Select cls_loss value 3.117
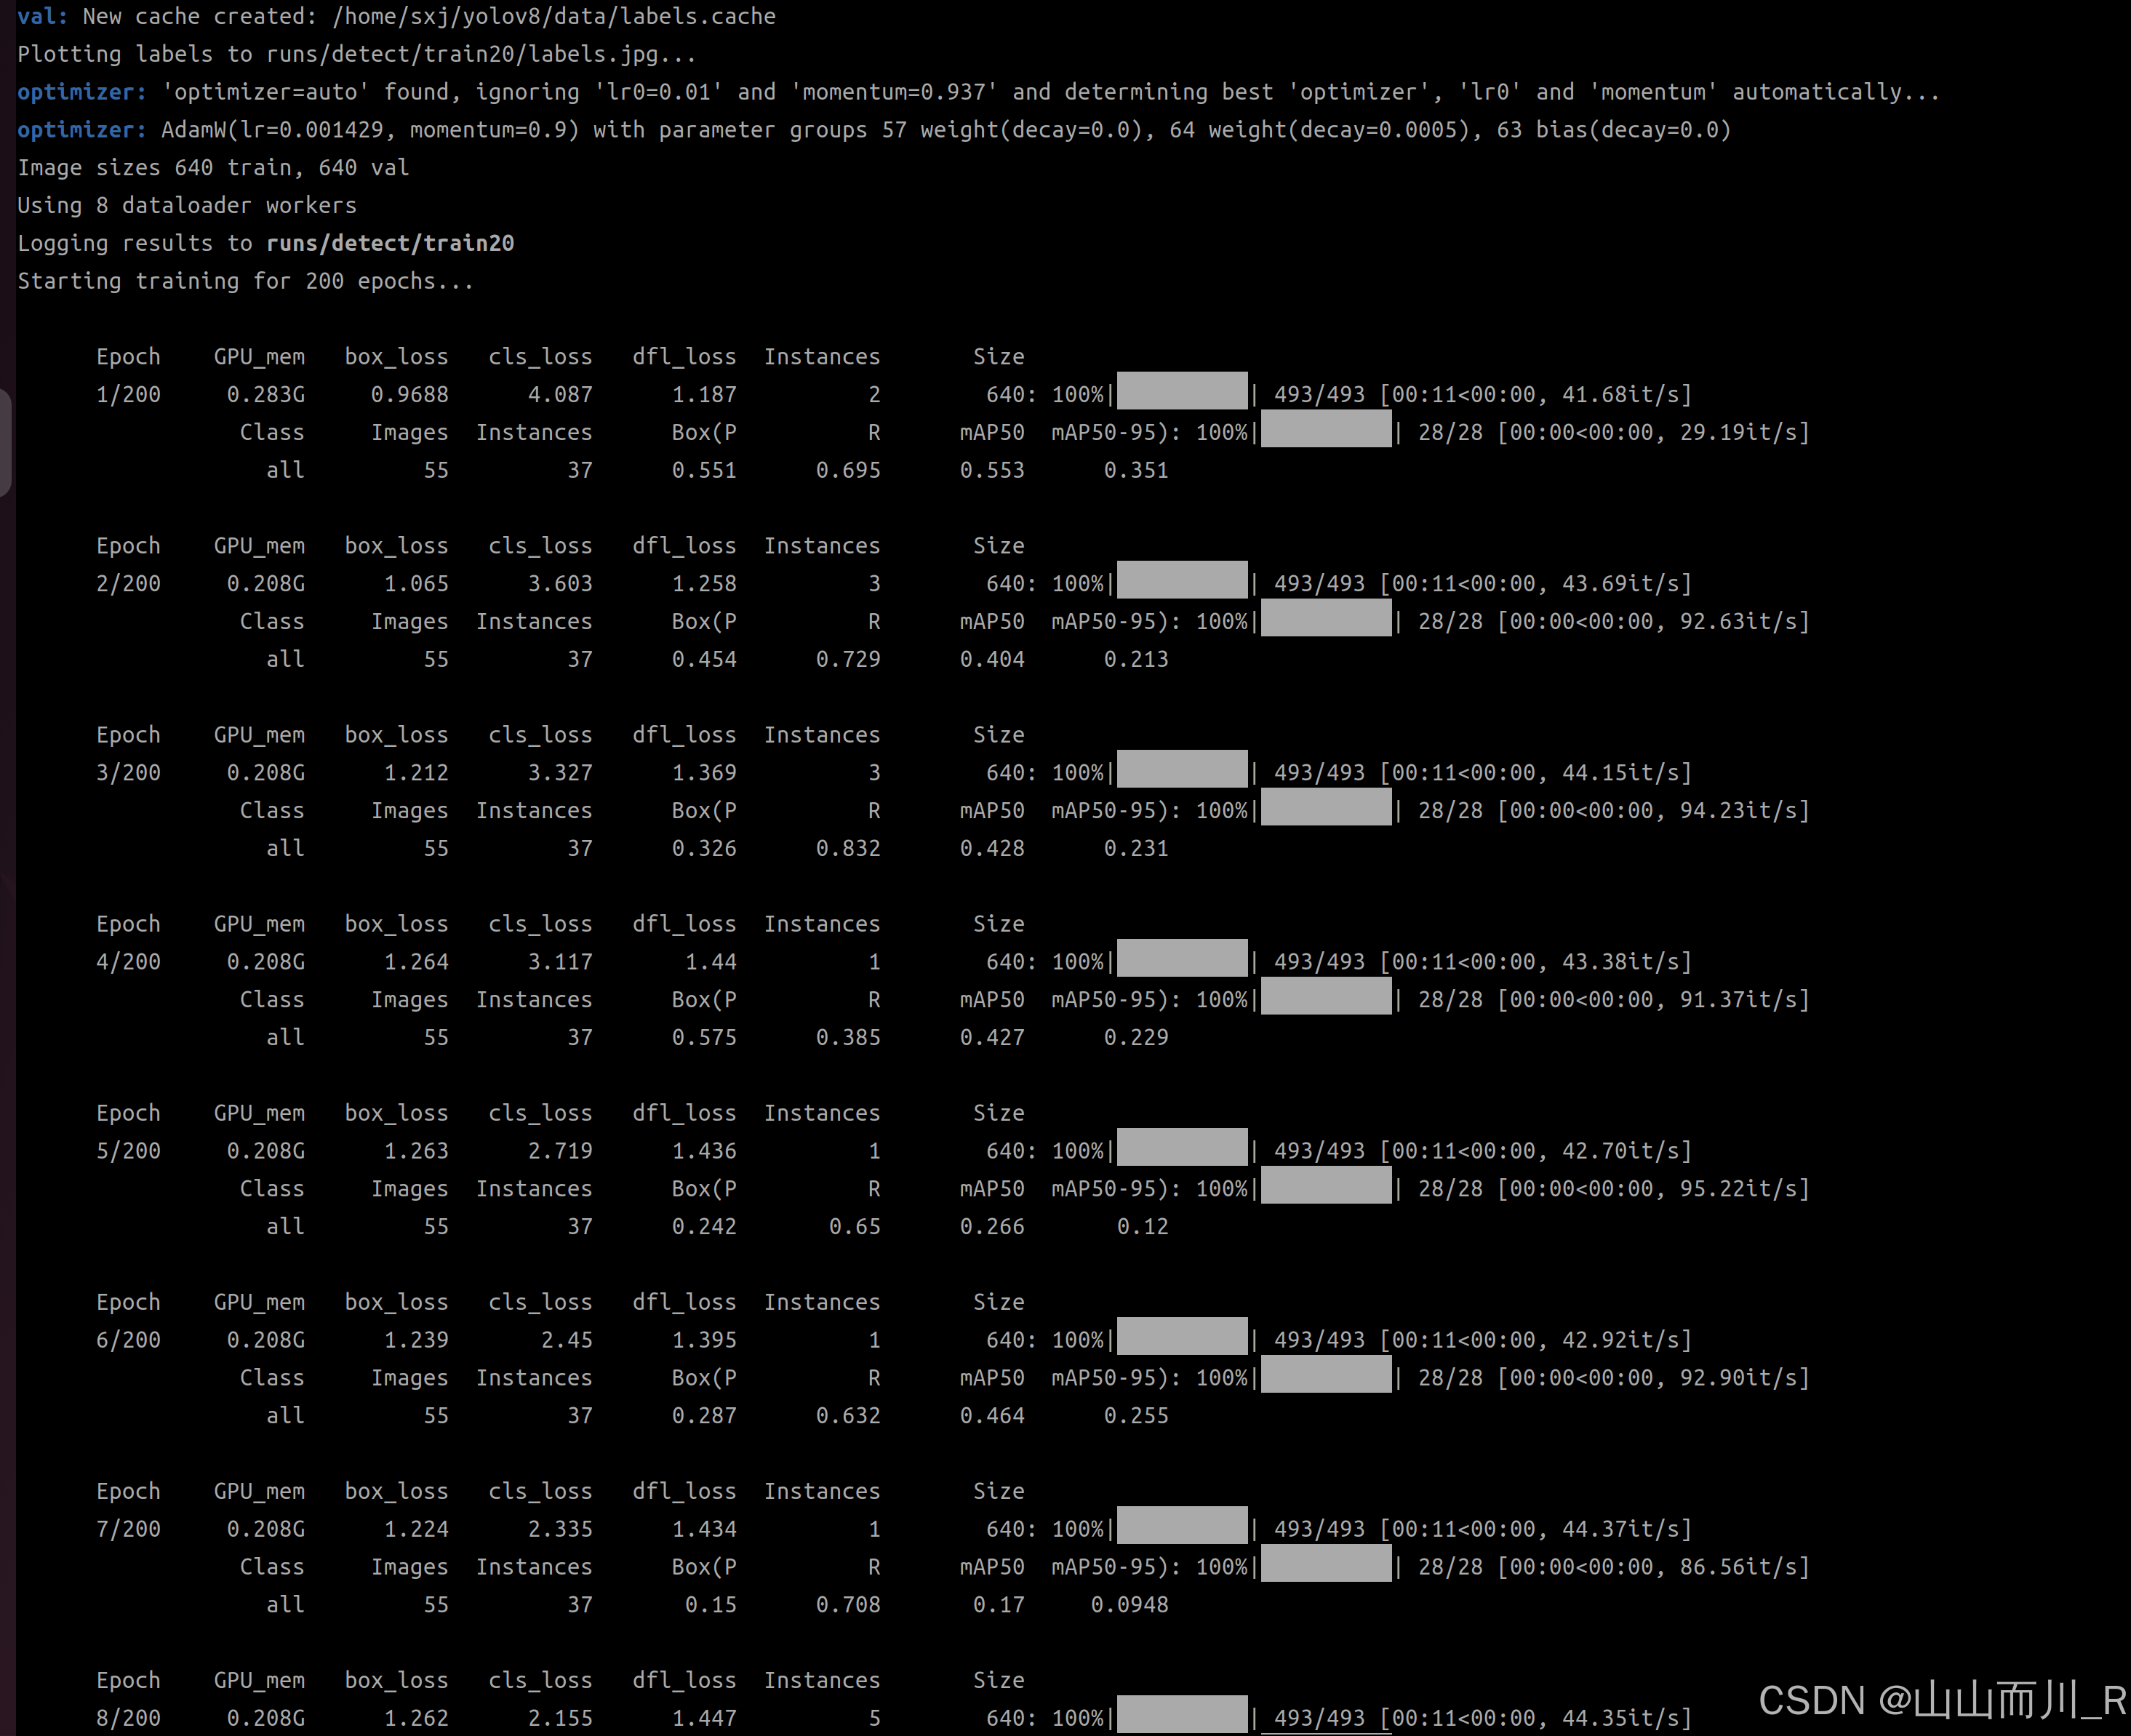Image resolution: width=2131 pixels, height=1736 pixels. coord(560,962)
